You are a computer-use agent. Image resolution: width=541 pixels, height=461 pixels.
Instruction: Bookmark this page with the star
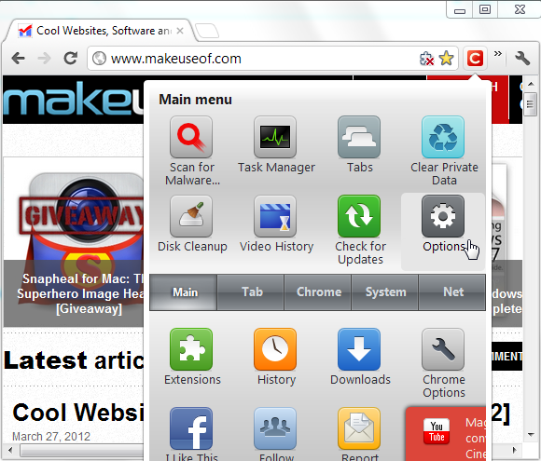click(x=447, y=59)
